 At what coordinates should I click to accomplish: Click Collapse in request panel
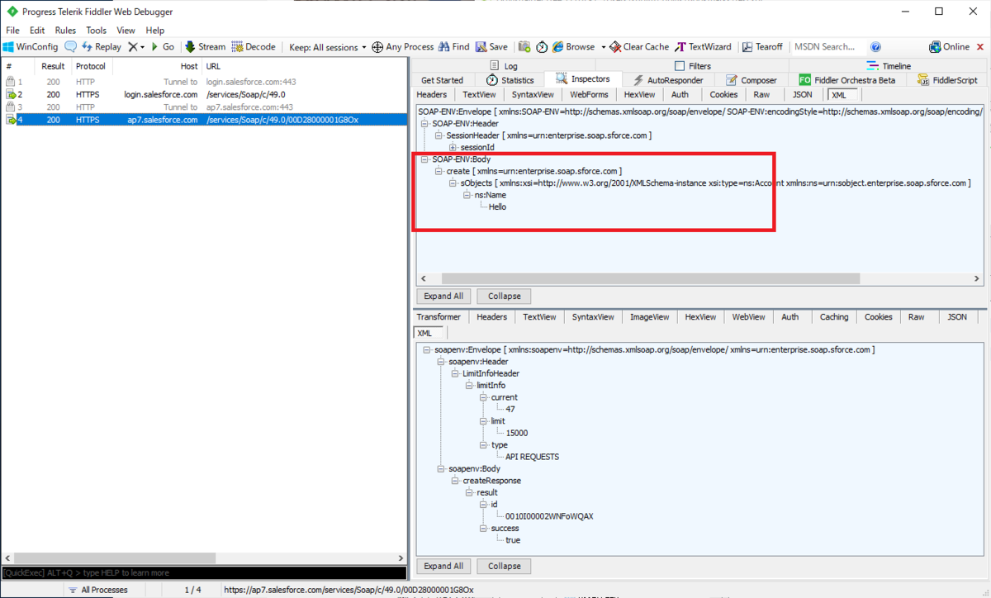[504, 296]
